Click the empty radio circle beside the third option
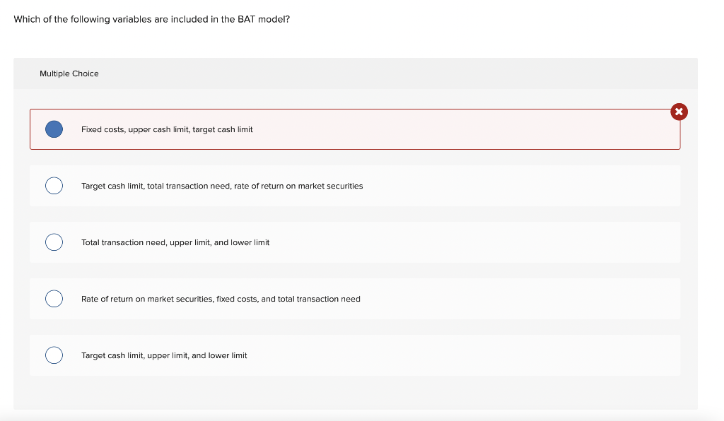 (54, 242)
